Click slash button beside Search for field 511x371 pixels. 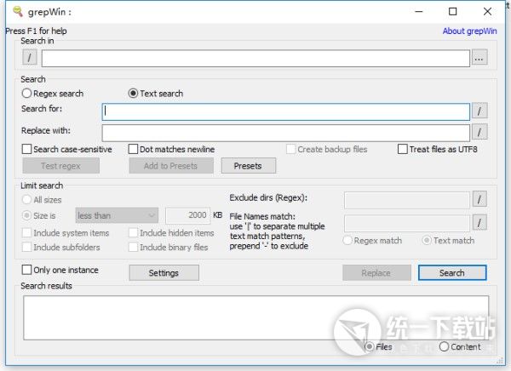coord(480,111)
